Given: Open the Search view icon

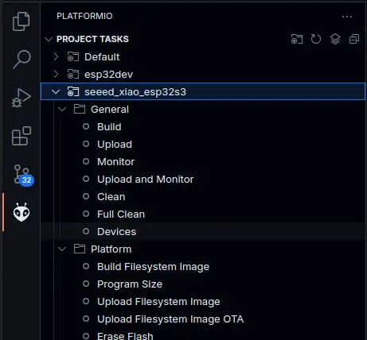Looking at the screenshot, I should coord(21,60).
